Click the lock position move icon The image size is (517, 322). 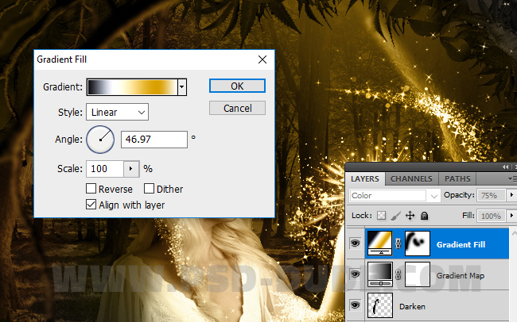click(x=410, y=216)
